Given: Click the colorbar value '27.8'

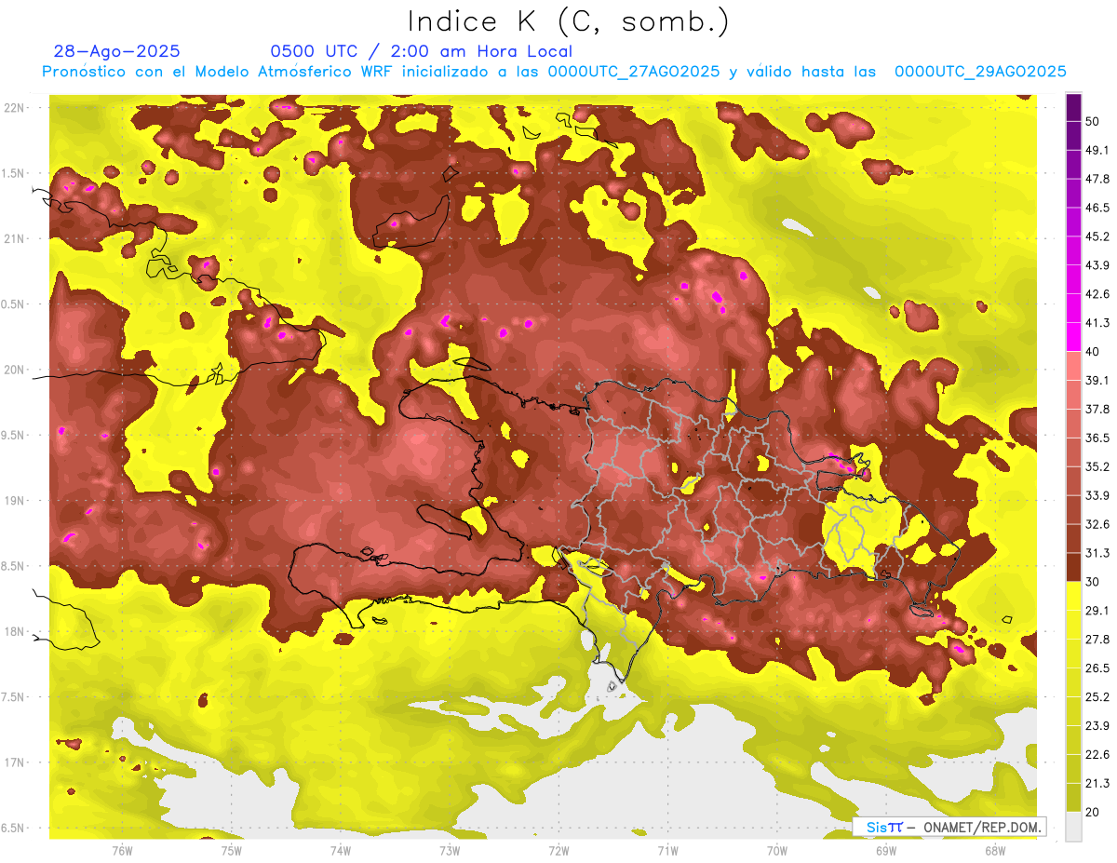Looking at the screenshot, I should (x=1097, y=640).
